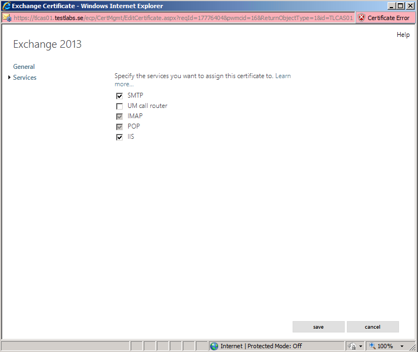Click the zoom magnifier icon
This screenshot has height=352, width=418.
coord(372,346)
